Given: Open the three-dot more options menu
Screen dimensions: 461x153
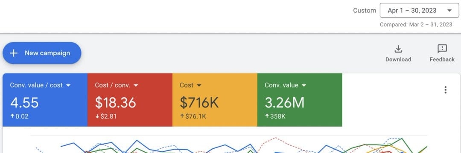Looking at the screenshot, I should 445,90.
